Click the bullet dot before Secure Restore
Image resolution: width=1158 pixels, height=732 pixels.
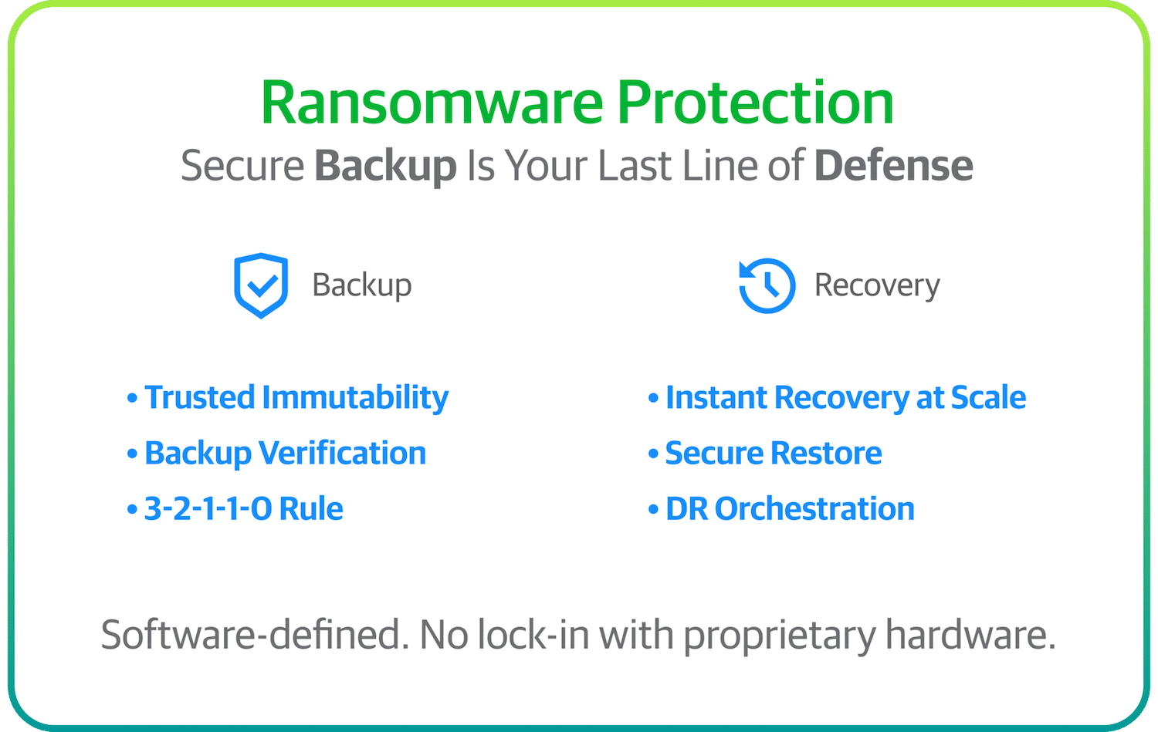tap(653, 454)
